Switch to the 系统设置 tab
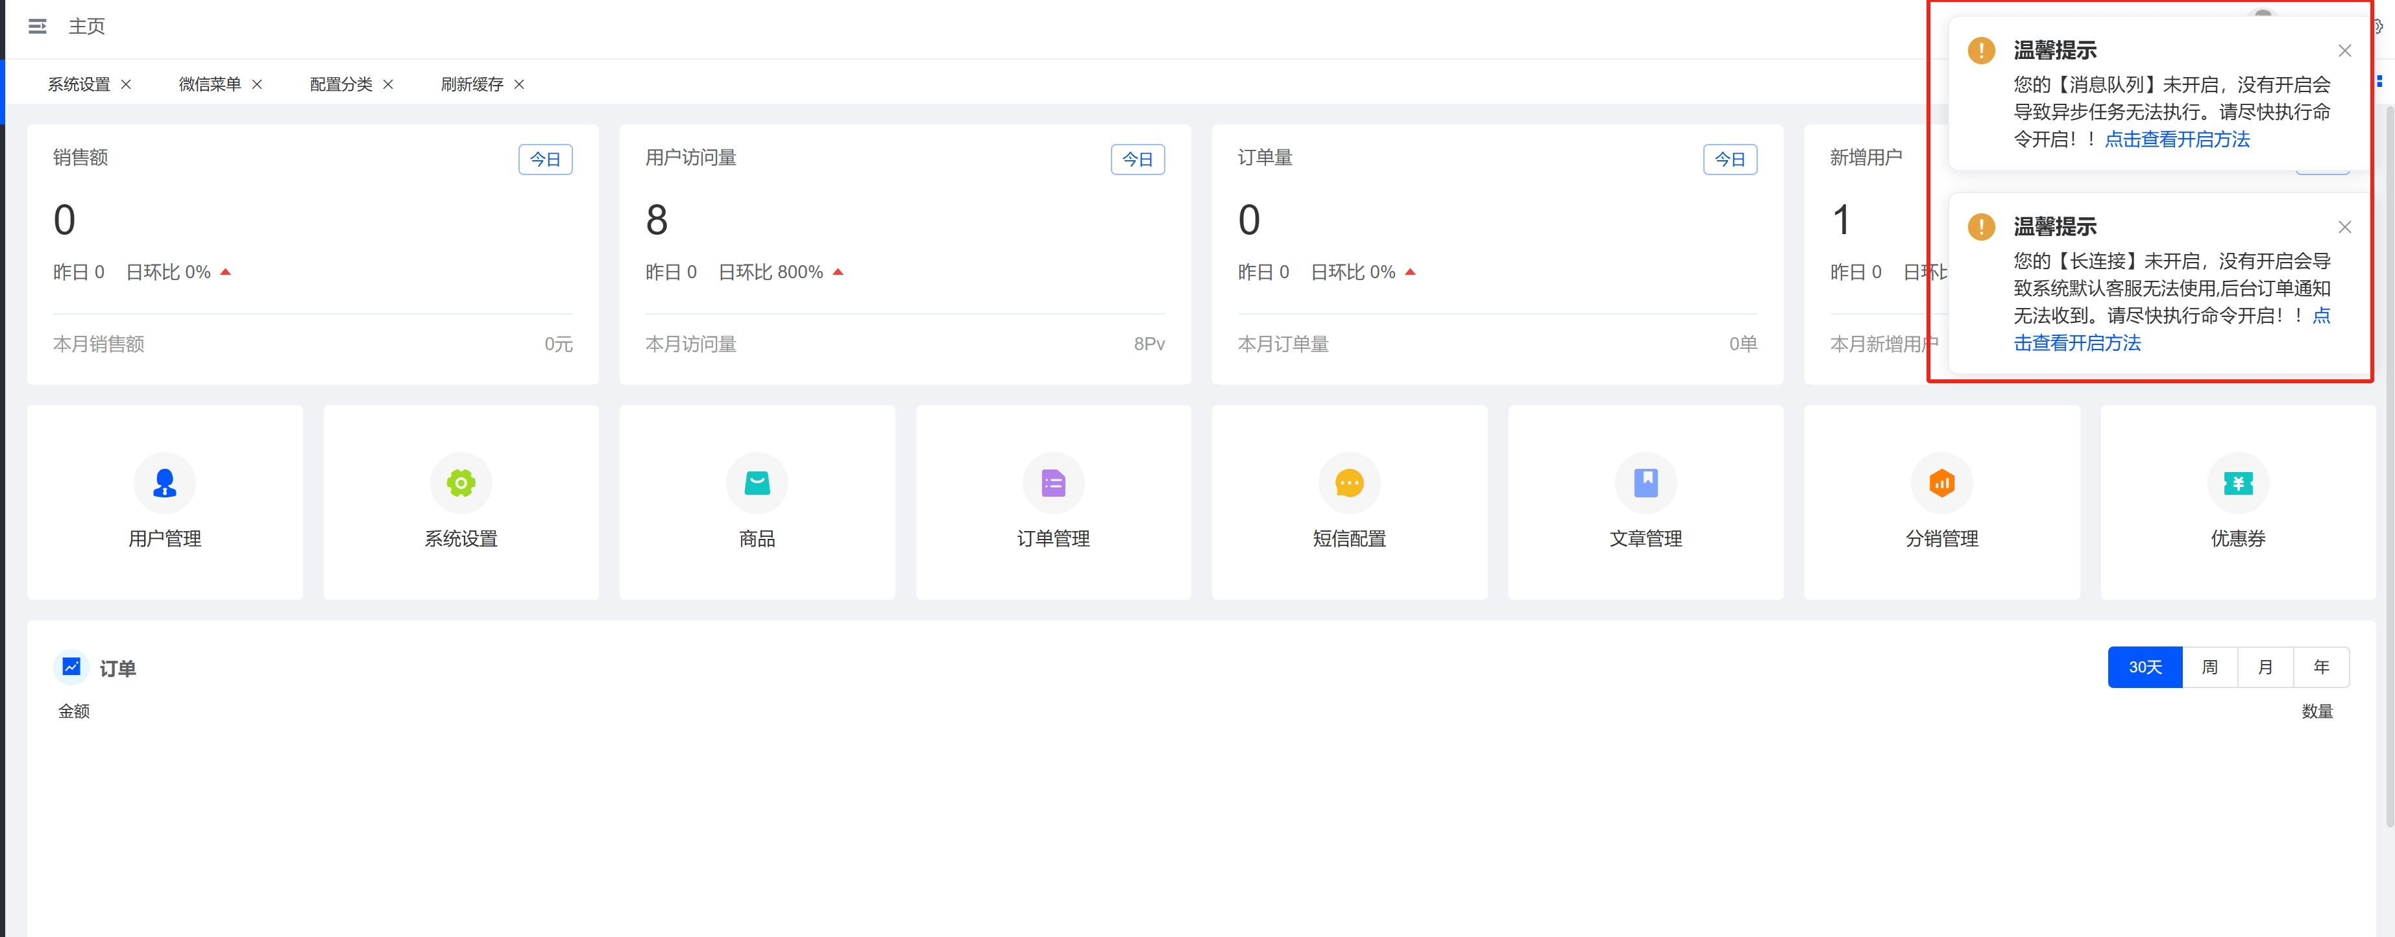The image size is (2395, 937). [x=79, y=84]
